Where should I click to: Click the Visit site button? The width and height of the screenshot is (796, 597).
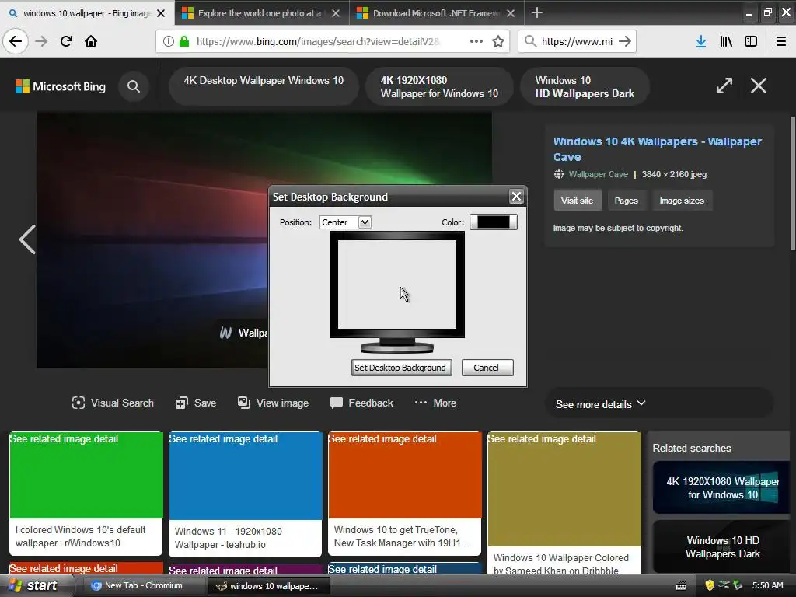click(578, 201)
